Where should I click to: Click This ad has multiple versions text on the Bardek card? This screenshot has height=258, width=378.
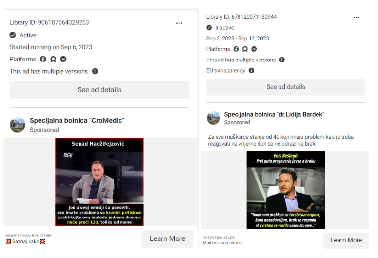tap(241, 60)
